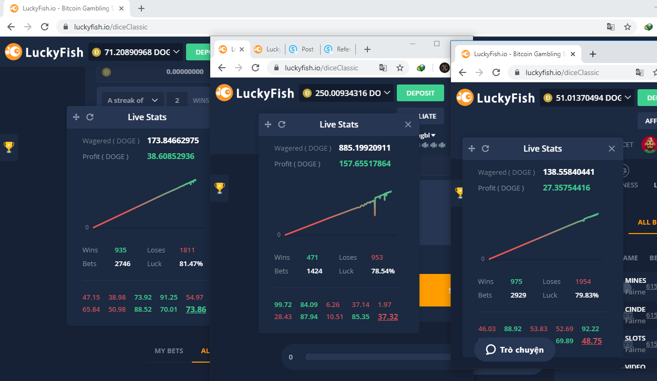Click the AFFILIATE button in the right window
The image size is (657, 381).
click(x=647, y=121)
